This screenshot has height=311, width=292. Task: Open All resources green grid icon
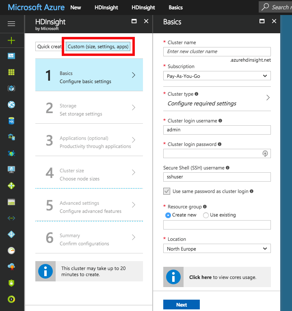click(x=11, y=72)
